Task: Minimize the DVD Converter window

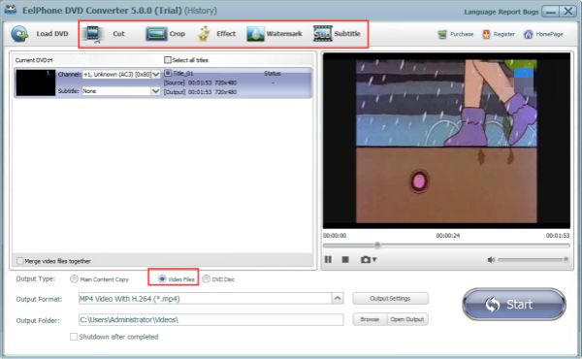Action: click(550, 12)
